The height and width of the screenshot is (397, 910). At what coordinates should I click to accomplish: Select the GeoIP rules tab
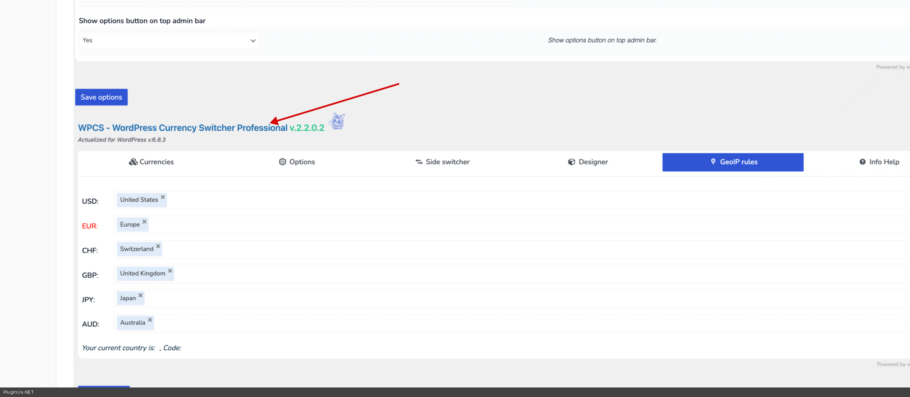(x=733, y=162)
